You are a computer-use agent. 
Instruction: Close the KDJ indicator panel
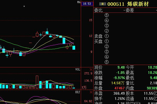click(x=91, y=92)
